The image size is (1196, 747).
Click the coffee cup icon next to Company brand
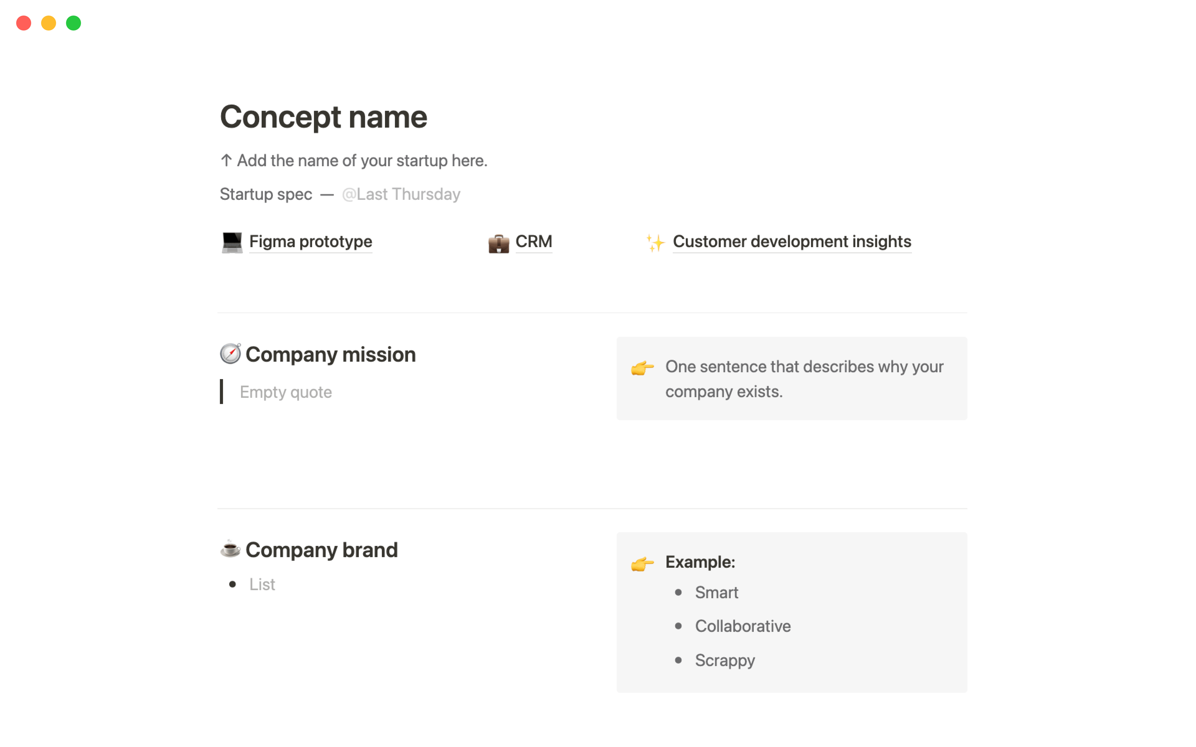pyautogui.click(x=230, y=549)
